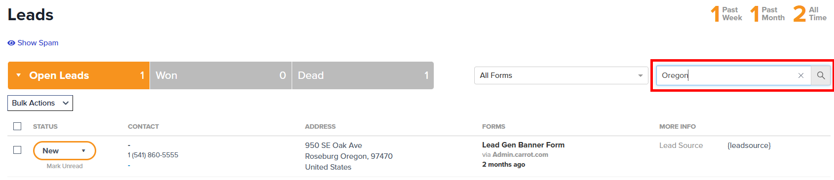834x180 pixels.
Task: Click the eye icon beside Show Spam
Action: (x=11, y=43)
